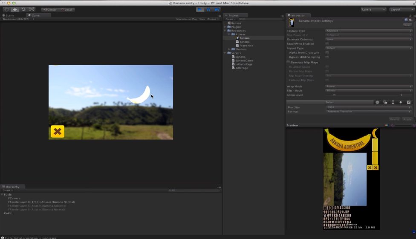Click the Pause button

pyautogui.click(x=208, y=9)
